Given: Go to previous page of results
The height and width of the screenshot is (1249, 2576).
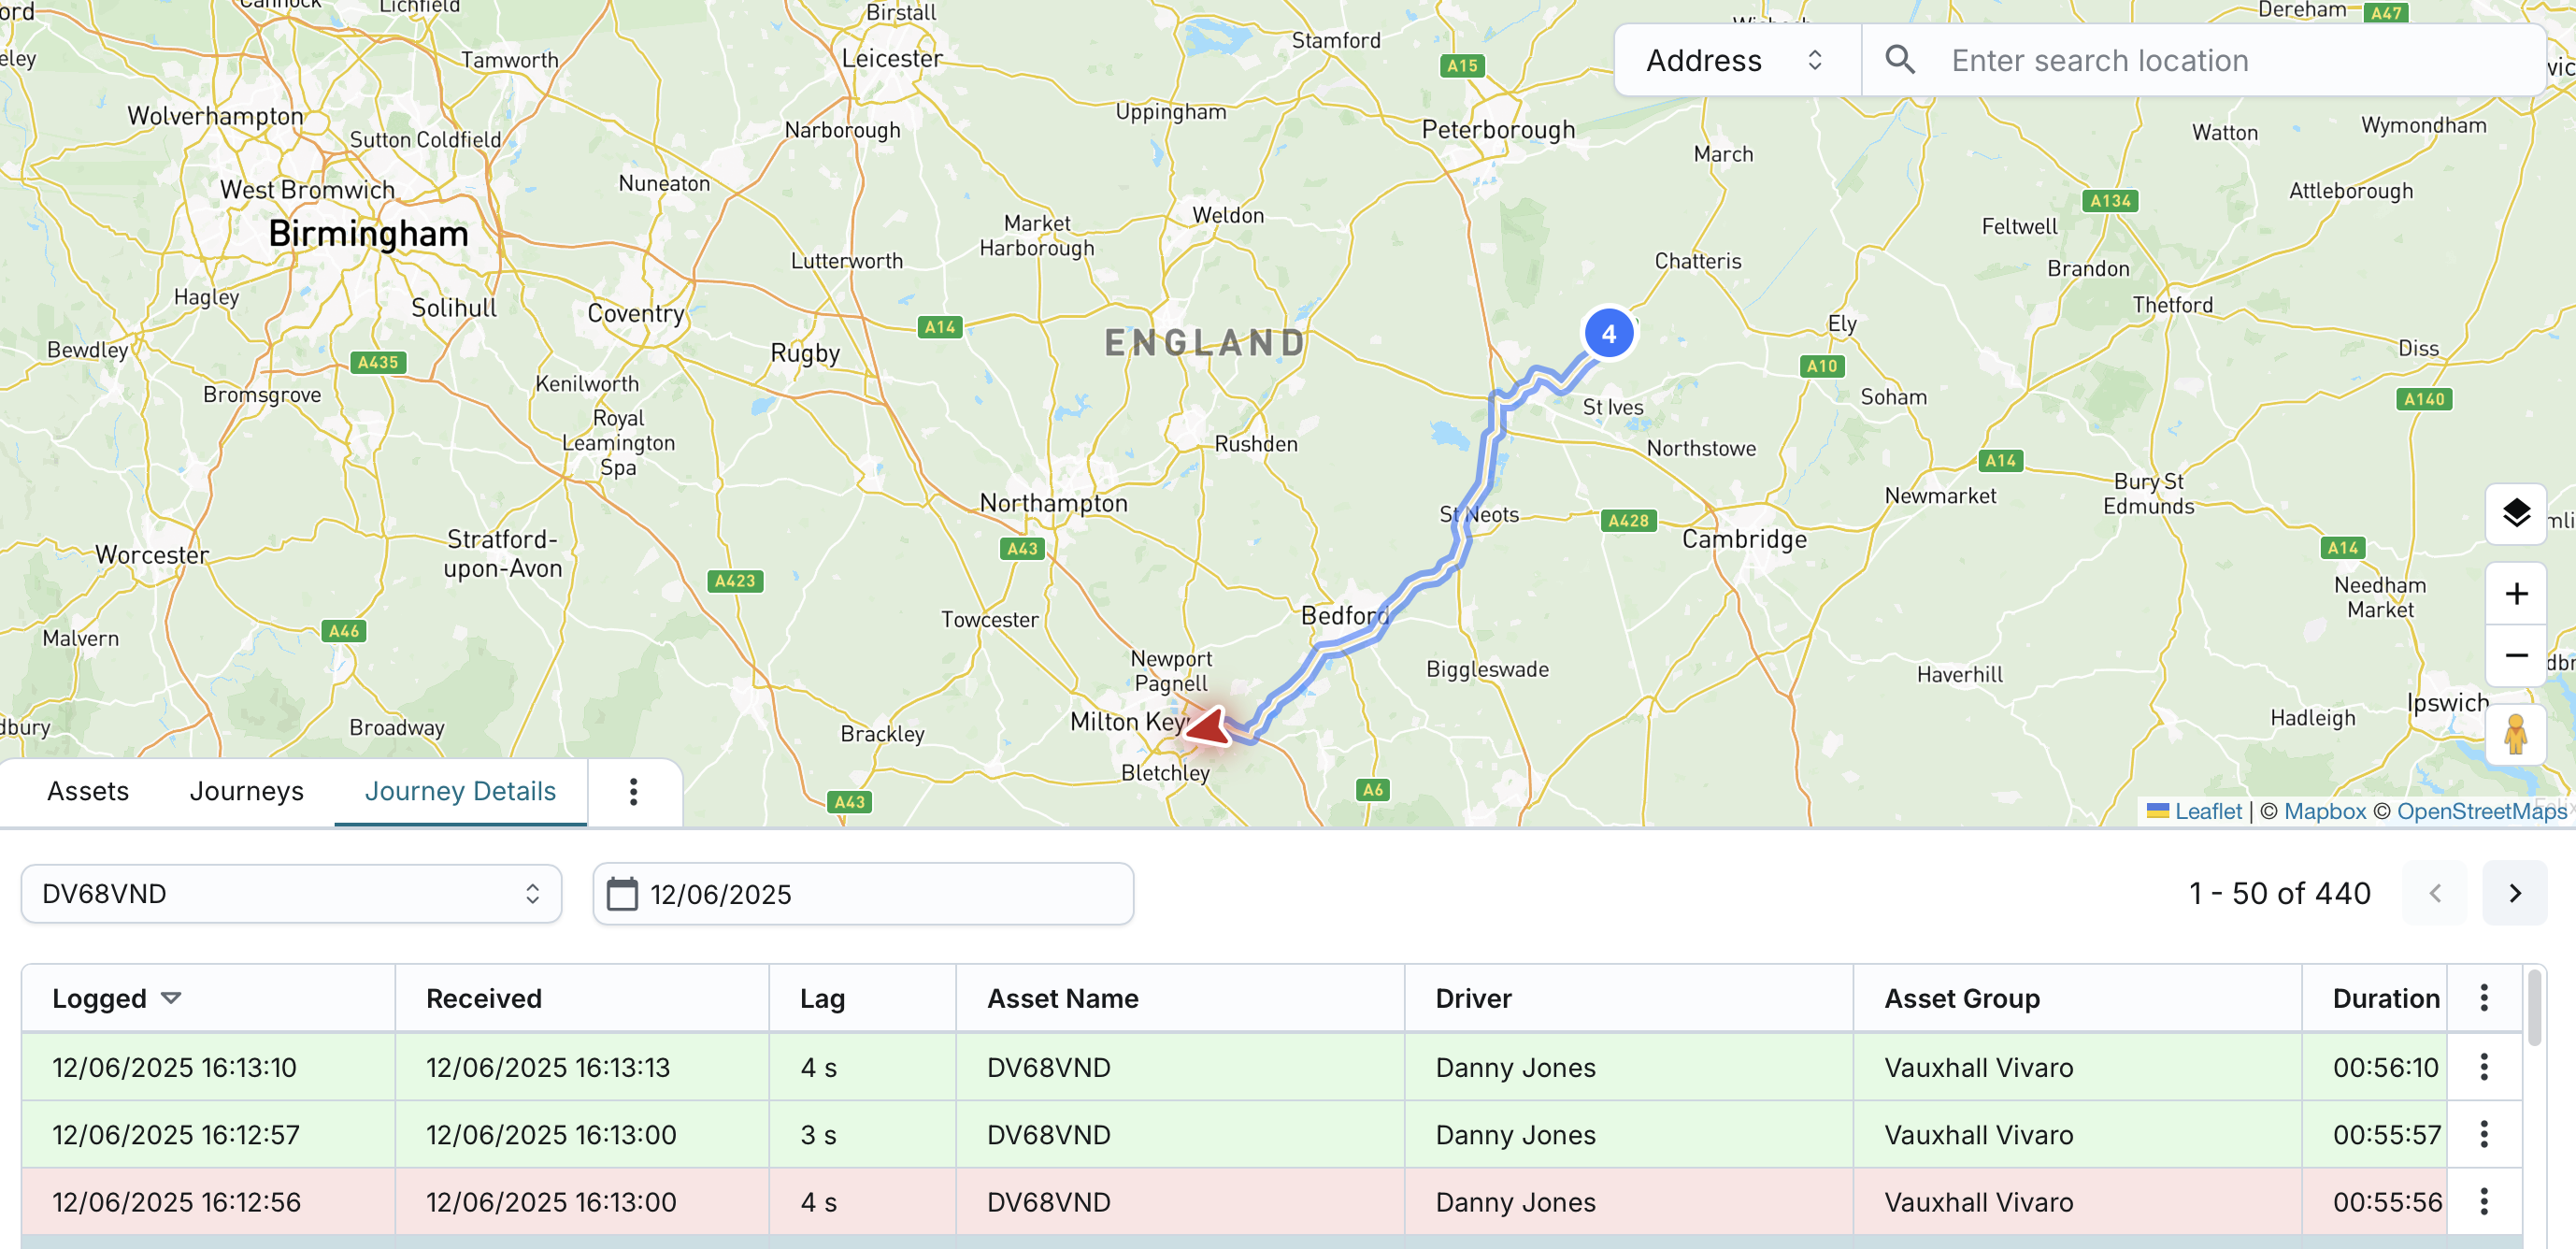Looking at the screenshot, I should (2434, 893).
